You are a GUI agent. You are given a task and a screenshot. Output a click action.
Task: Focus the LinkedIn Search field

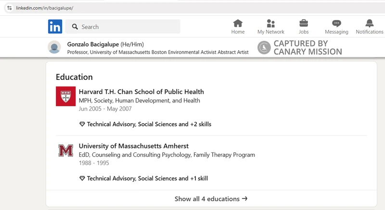(123, 26)
